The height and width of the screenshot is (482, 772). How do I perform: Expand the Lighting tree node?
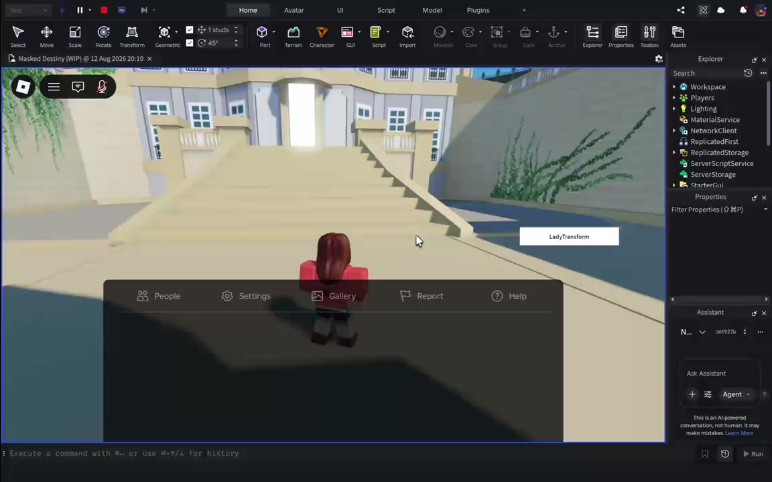pos(674,108)
